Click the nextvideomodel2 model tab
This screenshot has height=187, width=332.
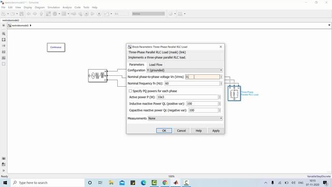11,20
